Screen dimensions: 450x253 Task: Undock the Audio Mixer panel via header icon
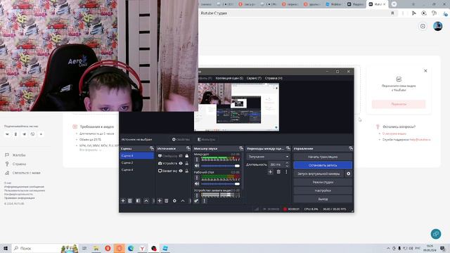pos(241,148)
